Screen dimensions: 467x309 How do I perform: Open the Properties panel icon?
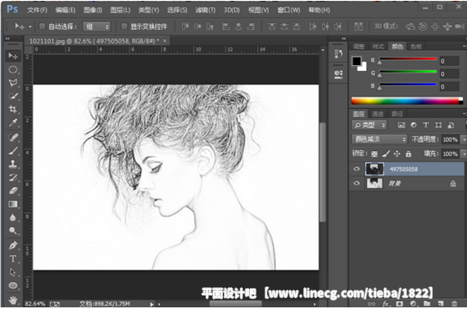click(x=338, y=74)
